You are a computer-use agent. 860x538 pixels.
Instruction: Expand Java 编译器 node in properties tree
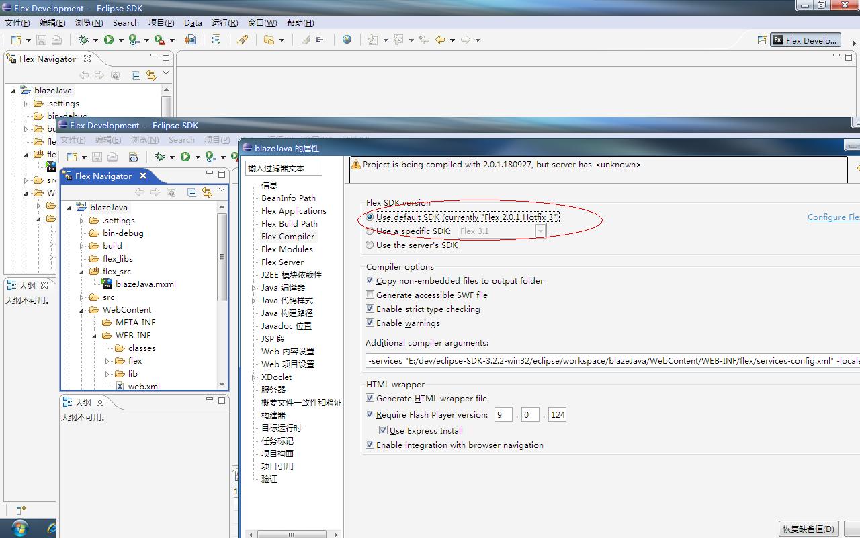254,288
